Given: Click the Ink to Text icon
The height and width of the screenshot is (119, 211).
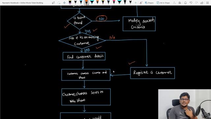Looking at the screenshot, I should click(x=174, y=3).
